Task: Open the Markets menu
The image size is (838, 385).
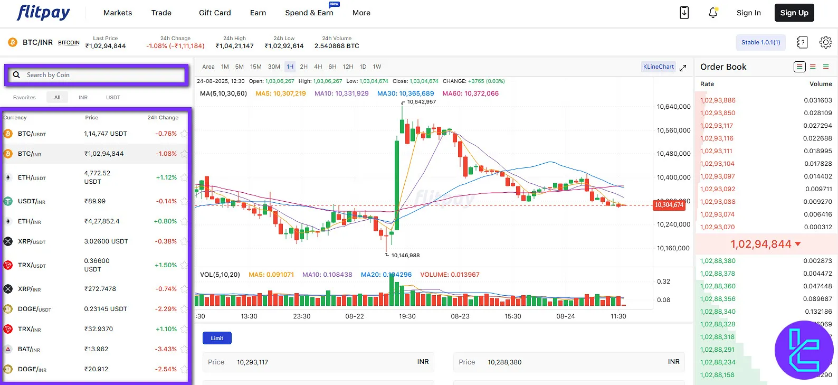Action: 118,13
